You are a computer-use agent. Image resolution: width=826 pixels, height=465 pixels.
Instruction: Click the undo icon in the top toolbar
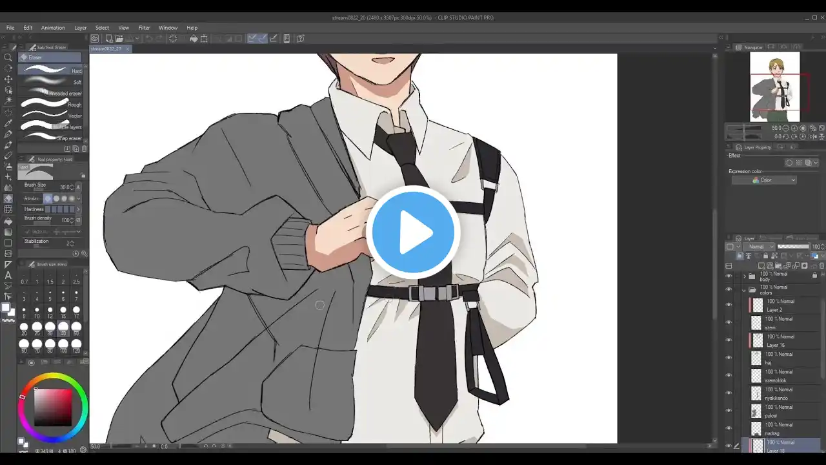pos(149,38)
